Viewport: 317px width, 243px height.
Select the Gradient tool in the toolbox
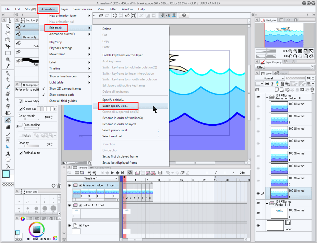8,127
